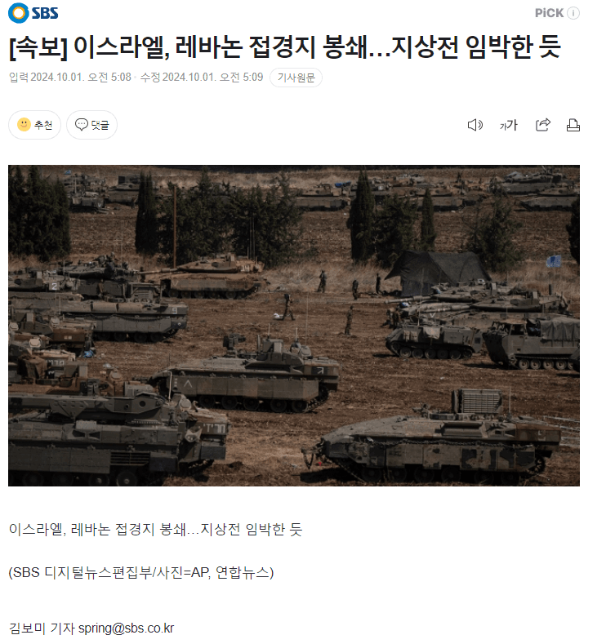Click the SBS logo

pos(33,13)
